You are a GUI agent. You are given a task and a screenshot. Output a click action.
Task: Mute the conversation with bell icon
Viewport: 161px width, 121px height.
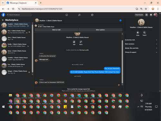pos(138,33)
